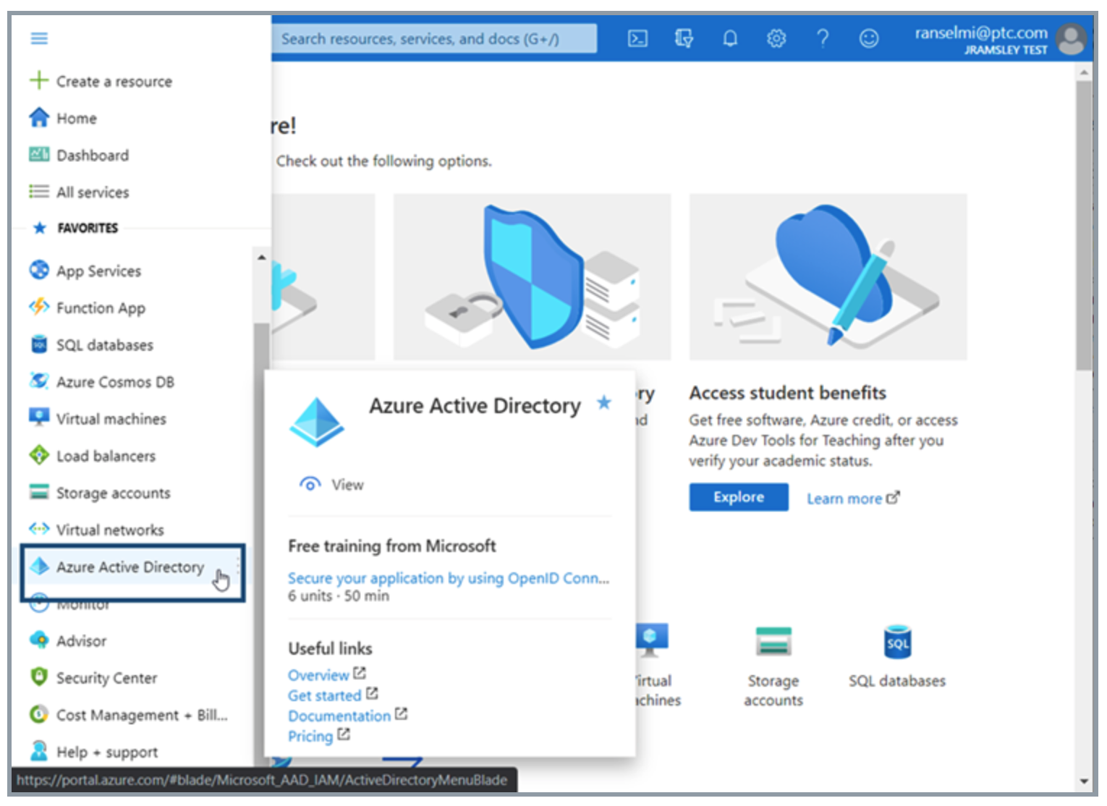Open SQL databases service tile

(897, 657)
